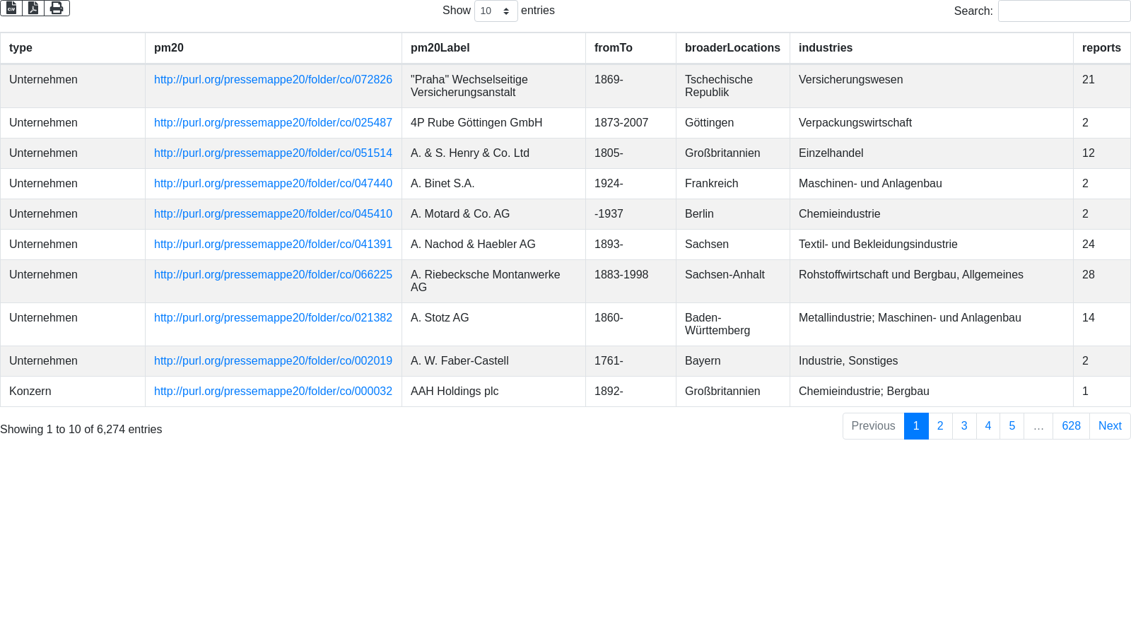Jump to page 5

1012,426
